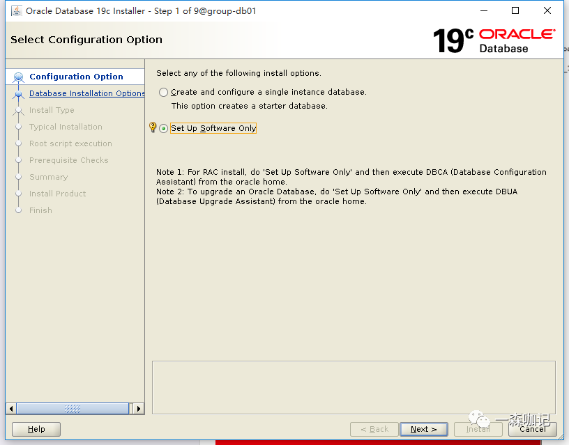This screenshot has height=445, width=569.
Task: Click the yellow lightbulb hint icon
Action: click(x=153, y=127)
